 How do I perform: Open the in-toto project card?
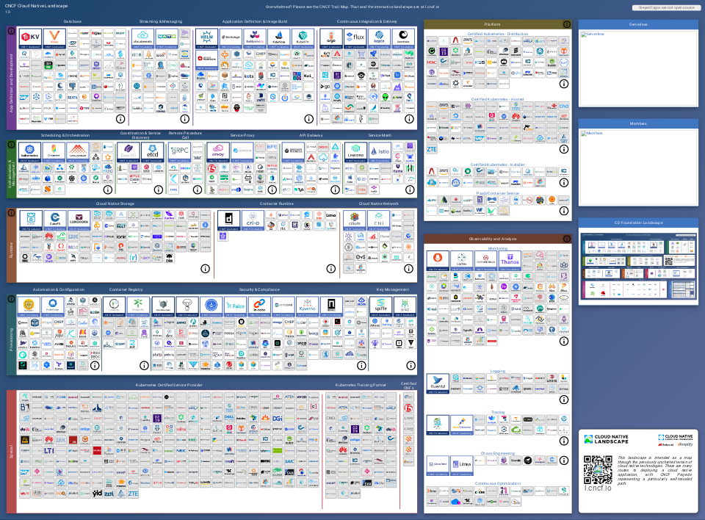[259, 307]
